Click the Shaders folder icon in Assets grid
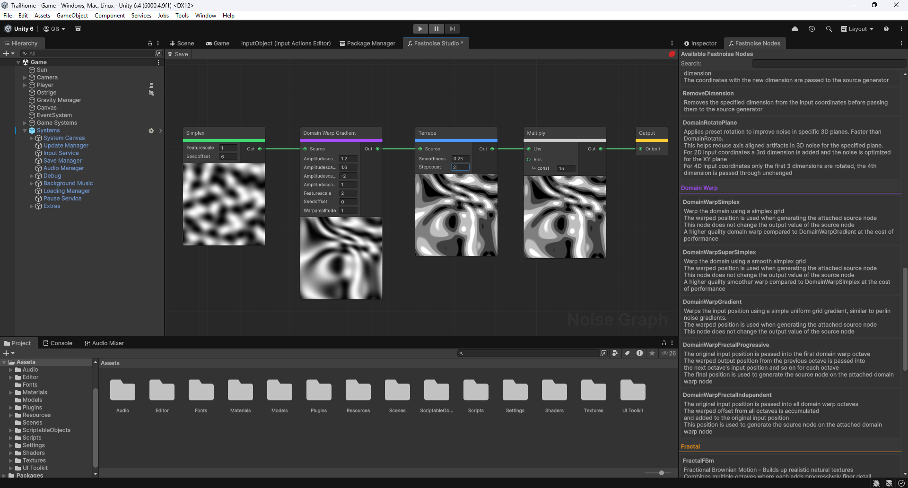The height and width of the screenshot is (488, 908). point(554,391)
